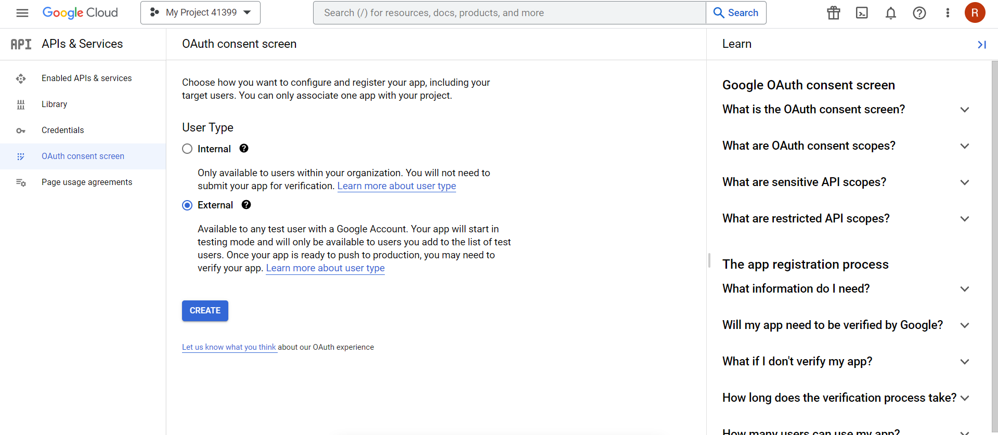This screenshot has height=435, width=998.
Task: Click the API logo icon in sidebar header
Action: coord(21,44)
